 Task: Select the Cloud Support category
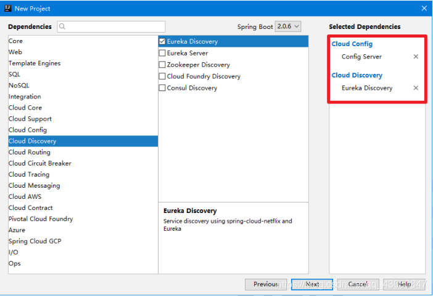tap(83, 119)
